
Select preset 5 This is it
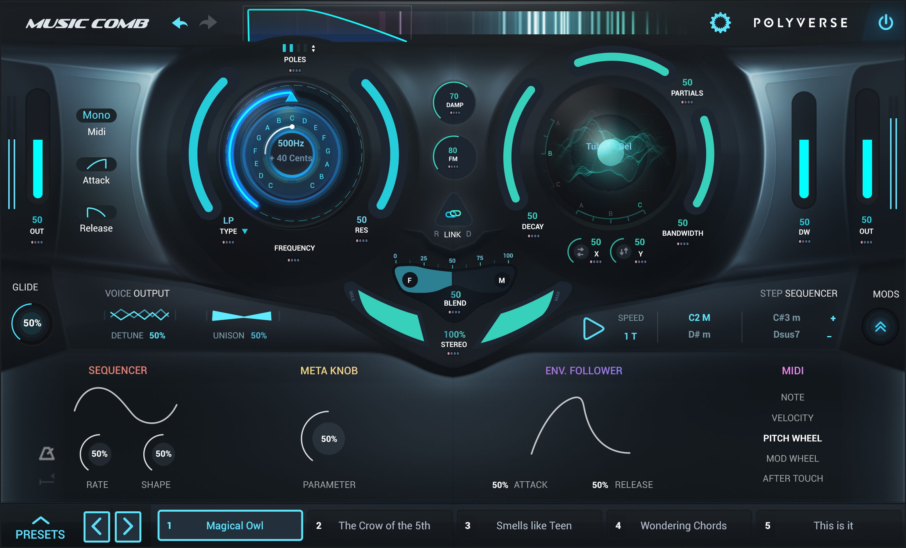coord(828,525)
